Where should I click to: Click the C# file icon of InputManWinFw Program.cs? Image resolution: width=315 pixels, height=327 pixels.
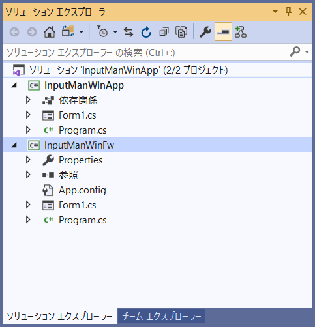[x=48, y=220]
